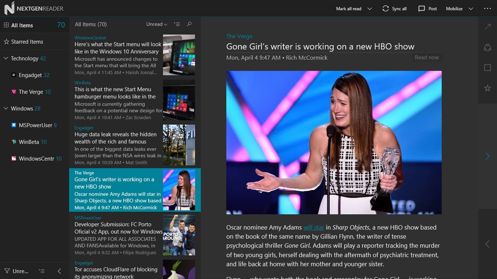Click the Read now button
Image resolution: width=497 pixels, height=279 pixels.
coord(427,57)
